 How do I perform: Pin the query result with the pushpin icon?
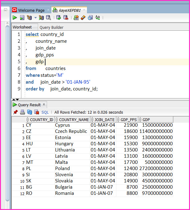[15, 112]
